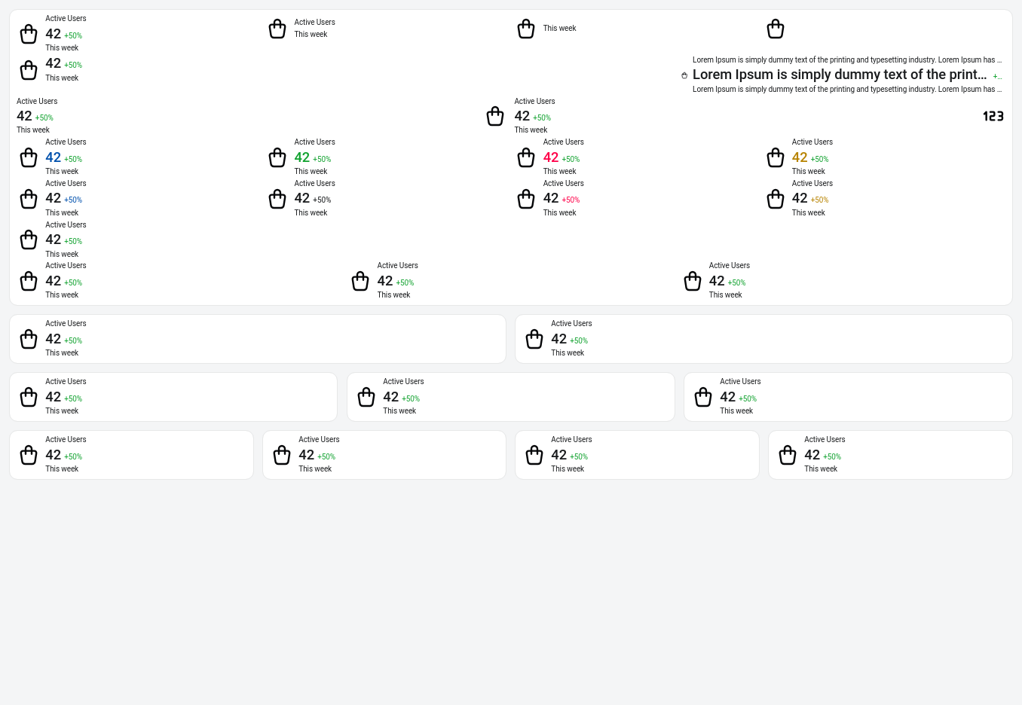
Task: Click the "123" number icon
Action: (993, 116)
